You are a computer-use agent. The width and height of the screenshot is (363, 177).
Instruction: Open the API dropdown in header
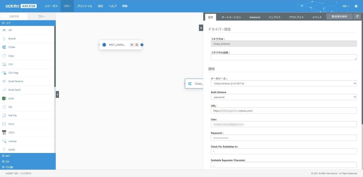point(346,6)
